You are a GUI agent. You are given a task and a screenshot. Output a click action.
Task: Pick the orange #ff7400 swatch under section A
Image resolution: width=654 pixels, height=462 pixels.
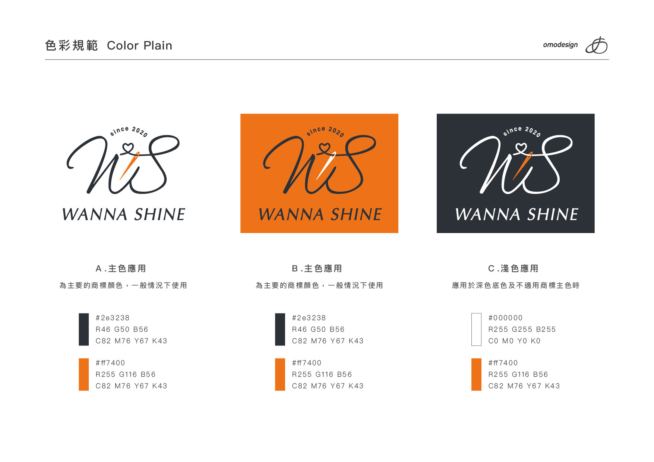click(x=84, y=375)
